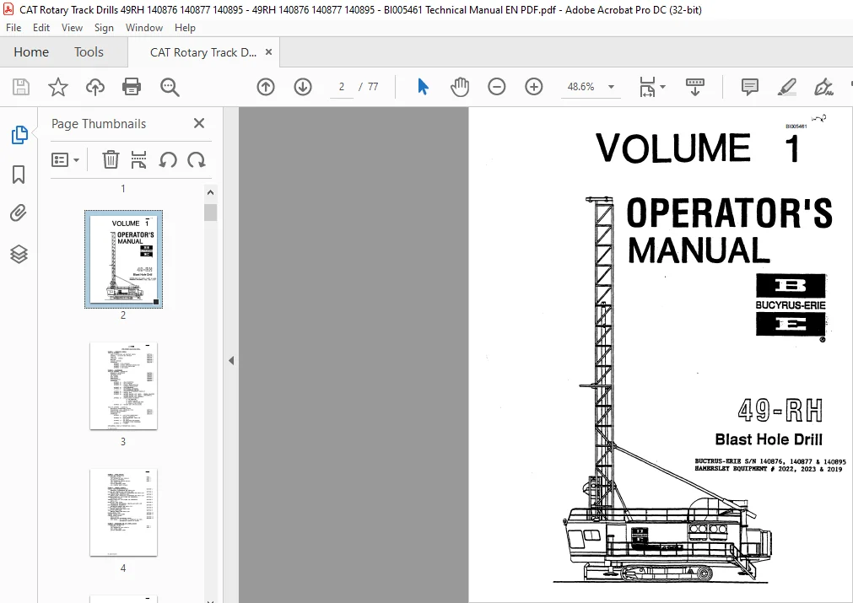Image resolution: width=853 pixels, height=603 pixels.
Task: Go to previous page arrow
Action: coord(266,87)
